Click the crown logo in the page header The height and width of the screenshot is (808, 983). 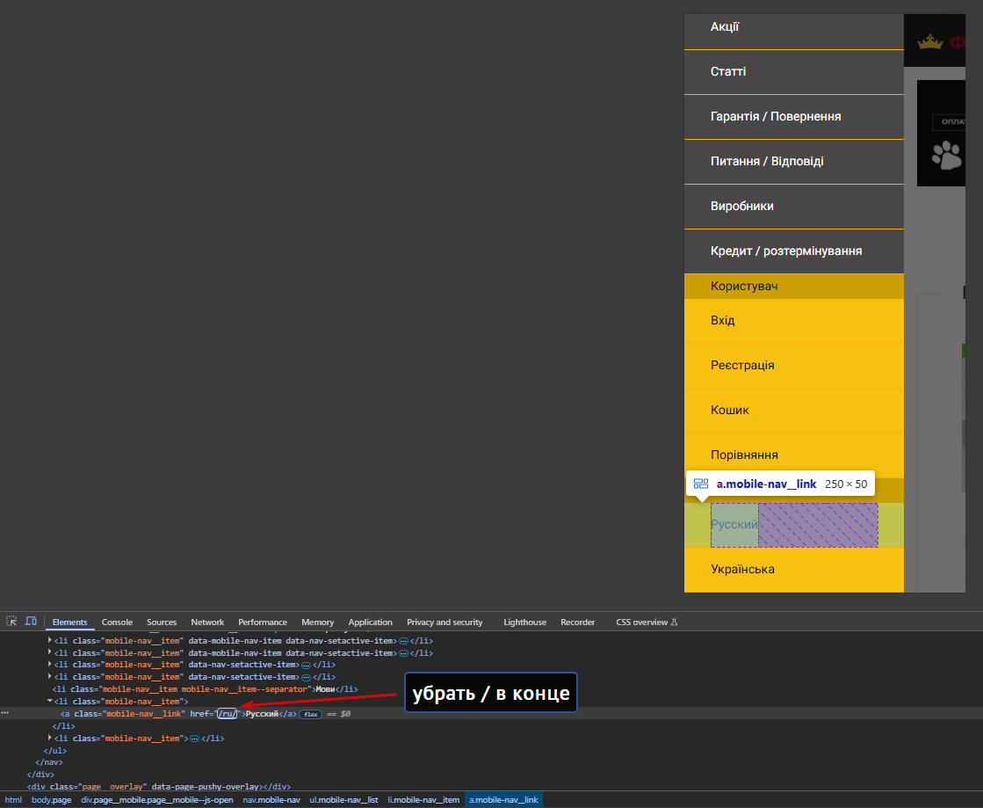pos(929,42)
